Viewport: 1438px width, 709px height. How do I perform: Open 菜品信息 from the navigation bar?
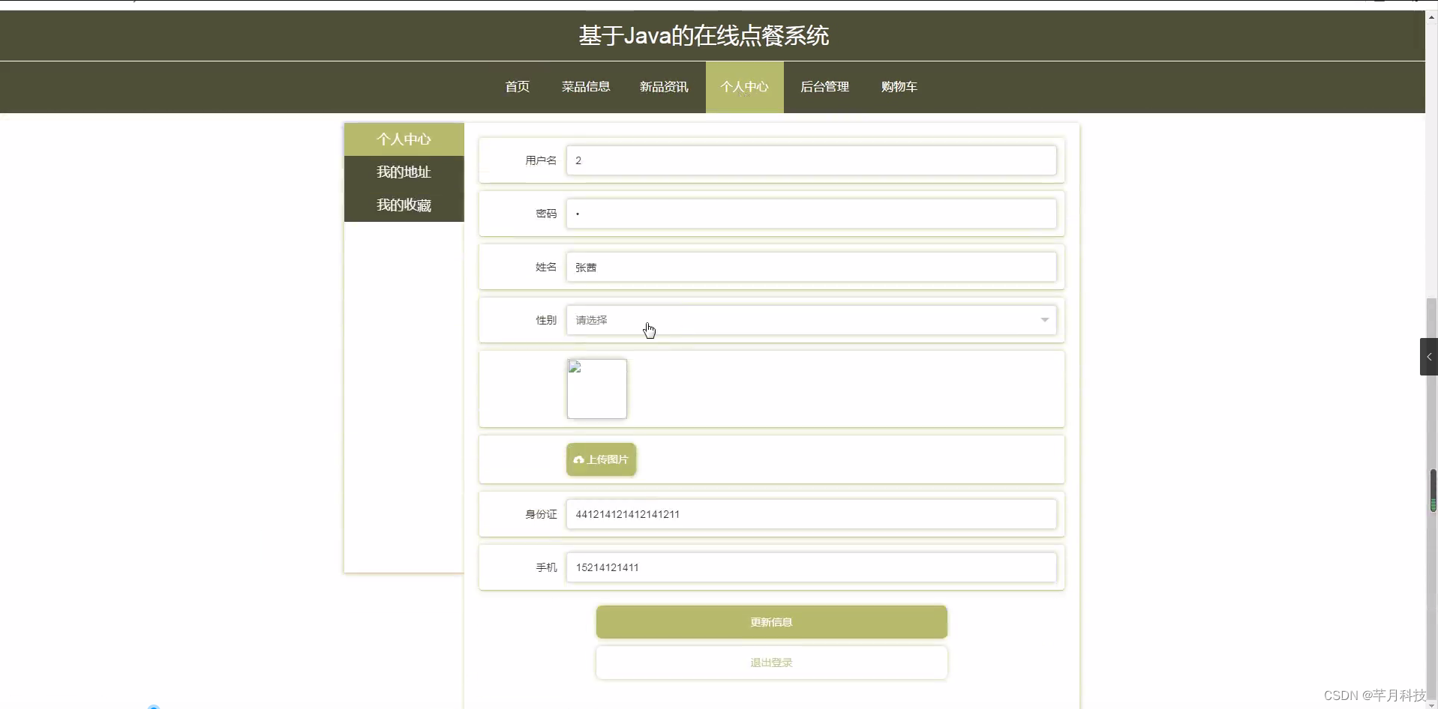585,87
